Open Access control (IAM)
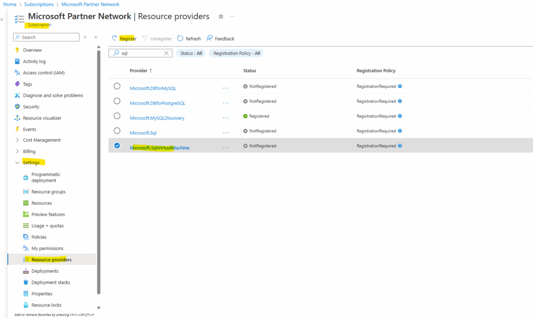Image resolution: width=533 pixels, height=318 pixels. pos(44,73)
